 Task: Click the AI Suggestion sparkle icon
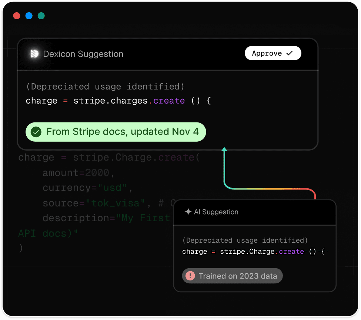[x=188, y=211]
